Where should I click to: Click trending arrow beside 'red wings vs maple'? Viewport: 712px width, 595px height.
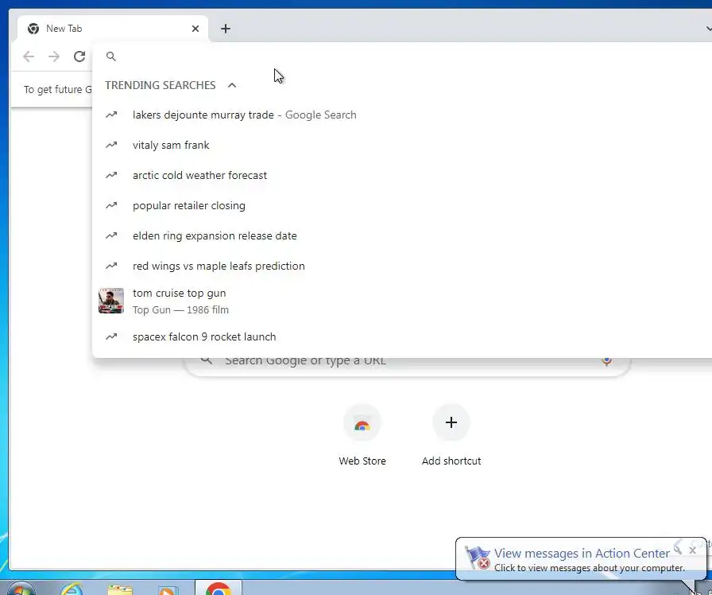point(111,266)
